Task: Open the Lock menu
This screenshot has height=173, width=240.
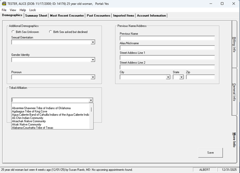Action: pyautogui.click(x=32, y=10)
